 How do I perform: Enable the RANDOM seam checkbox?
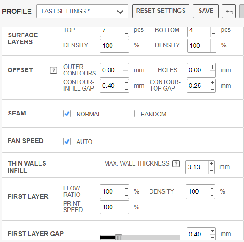[x=131, y=114]
